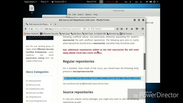The height and width of the screenshot is (103, 183).
Task: Click the 'here' mirrors link
Action: point(106,84)
